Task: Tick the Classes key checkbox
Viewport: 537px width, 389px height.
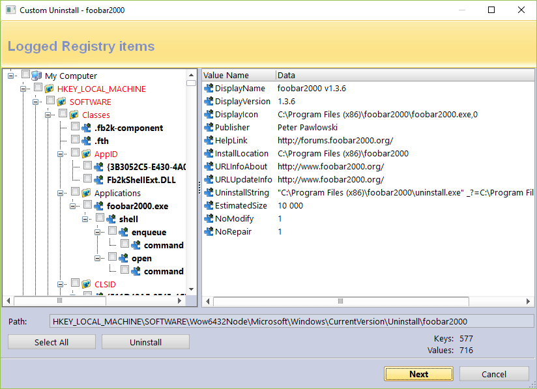Action: pyautogui.click(x=63, y=113)
